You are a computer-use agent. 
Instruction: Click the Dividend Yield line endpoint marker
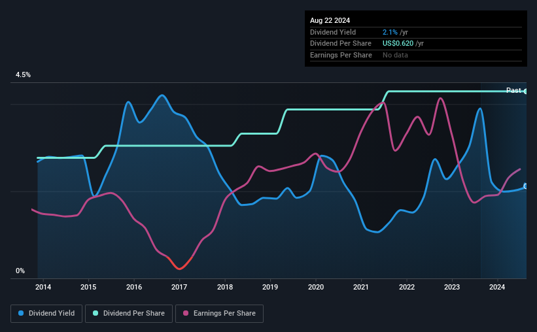pos(526,186)
